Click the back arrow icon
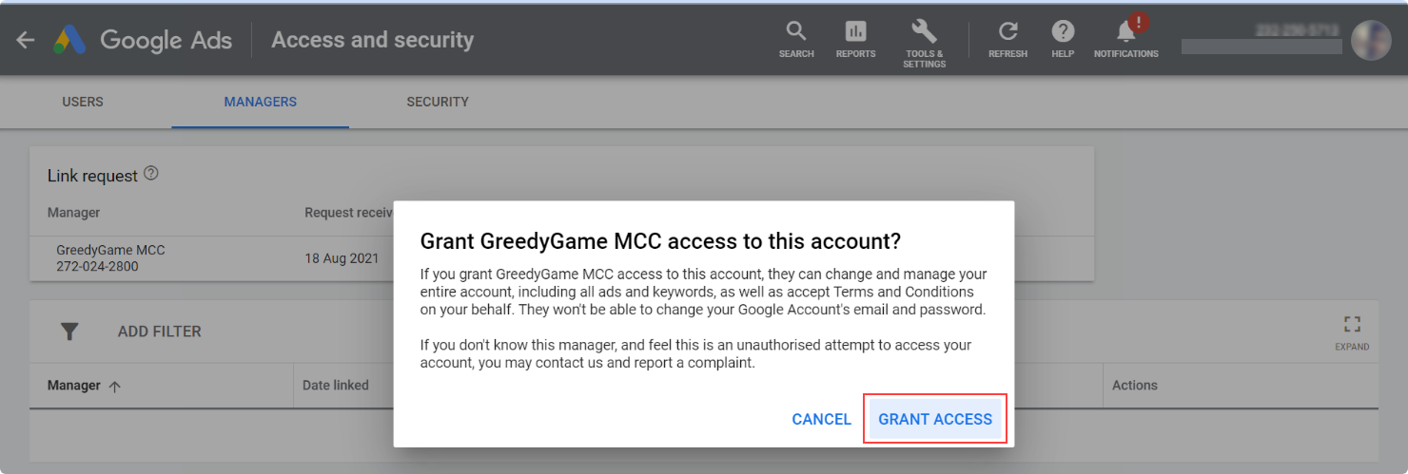 (x=26, y=40)
